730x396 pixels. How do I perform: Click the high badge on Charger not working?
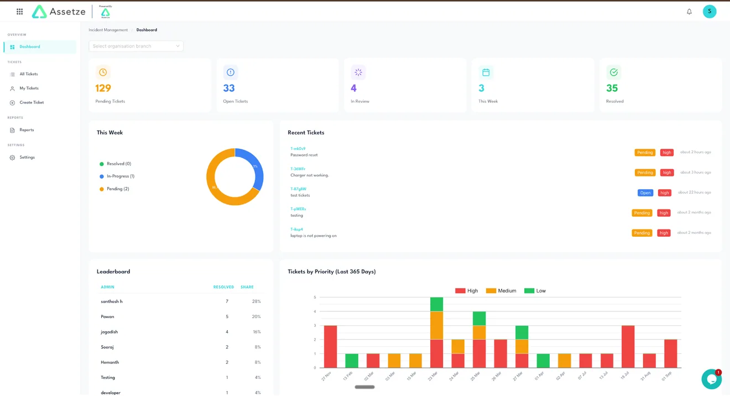(667, 173)
